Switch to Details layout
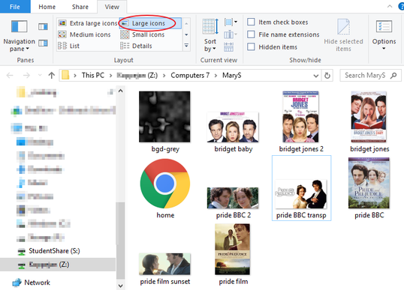This screenshot has height=290, width=404. point(137,46)
